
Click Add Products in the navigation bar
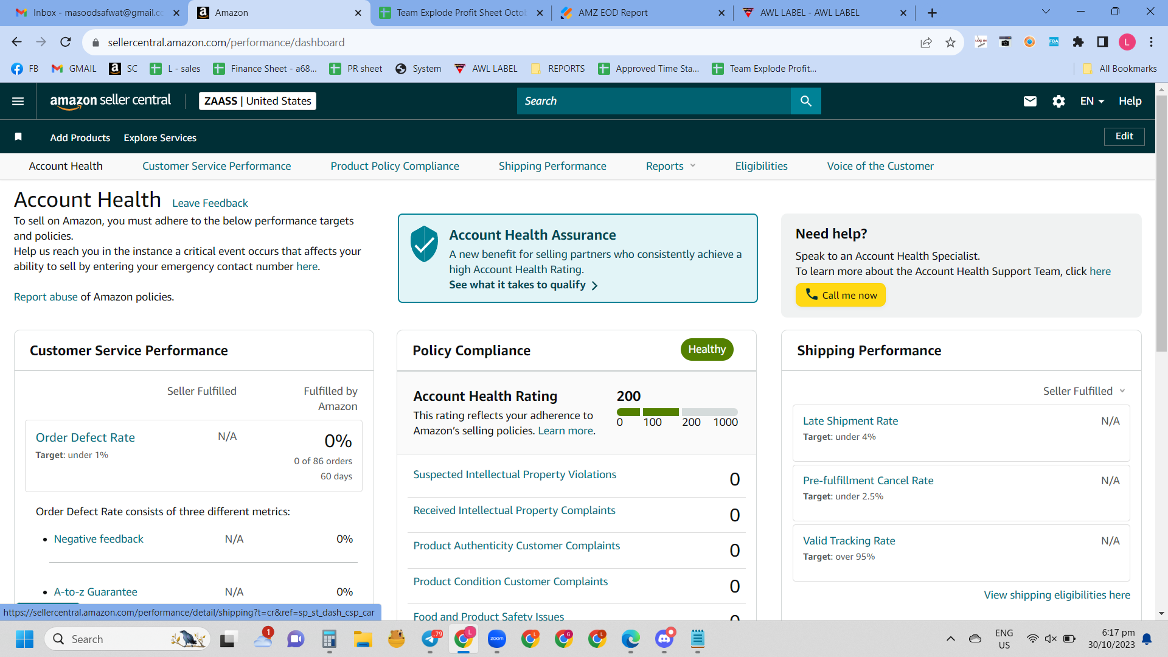80,137
